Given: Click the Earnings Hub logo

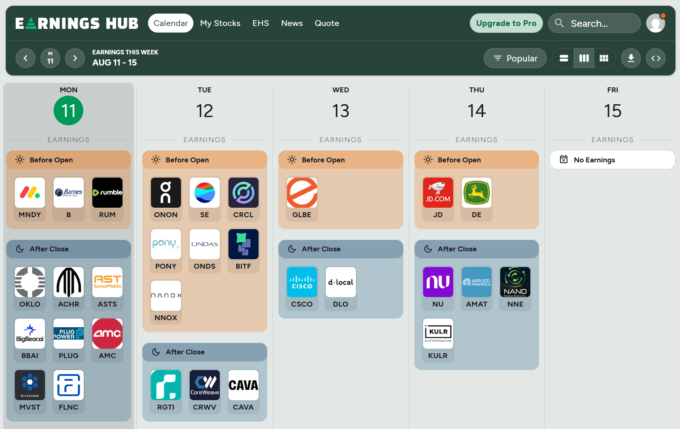Looking at the screenshot, I should click(77, 23).
